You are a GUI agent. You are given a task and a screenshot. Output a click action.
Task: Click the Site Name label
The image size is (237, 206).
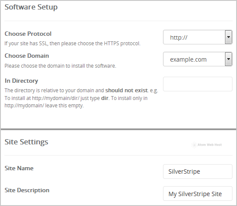coord(19,168)
